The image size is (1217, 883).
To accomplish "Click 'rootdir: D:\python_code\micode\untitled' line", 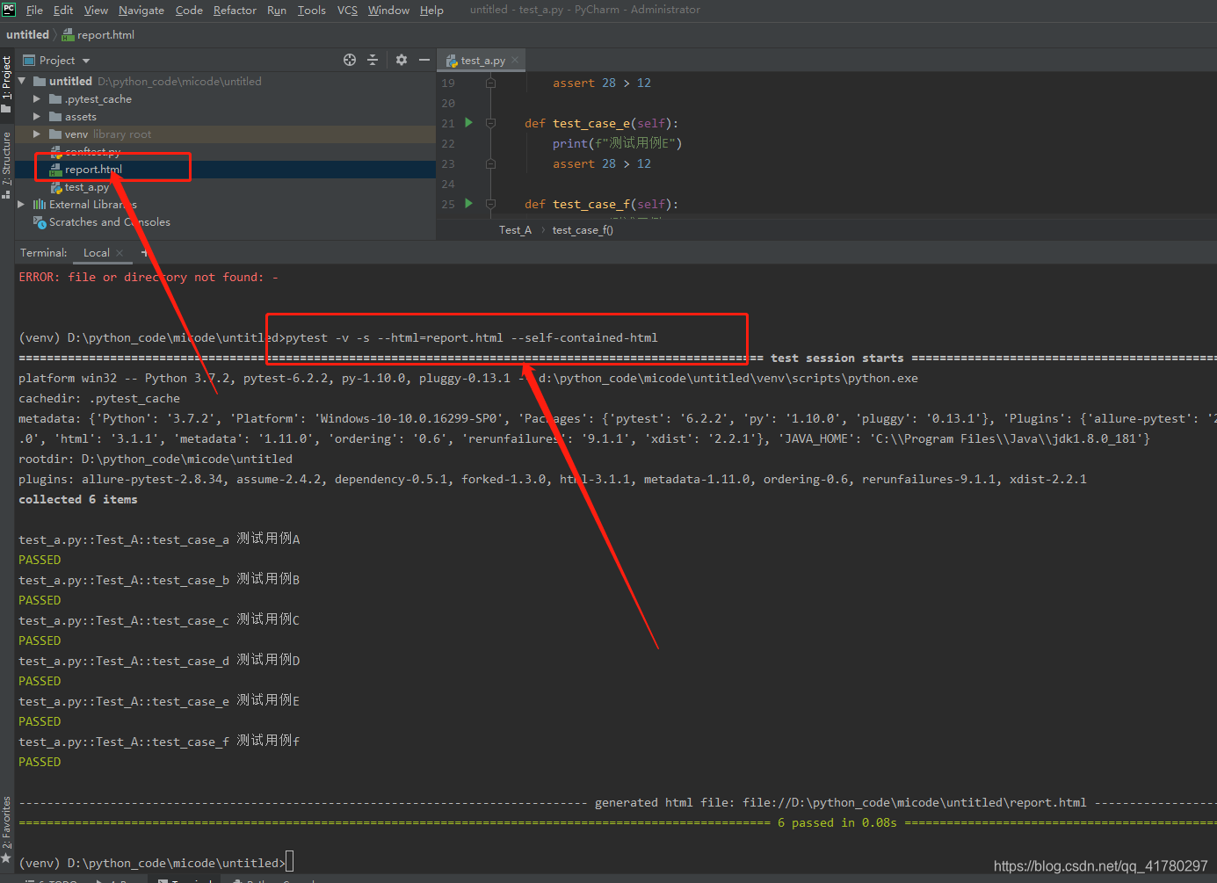I will (x=156, y=459).
